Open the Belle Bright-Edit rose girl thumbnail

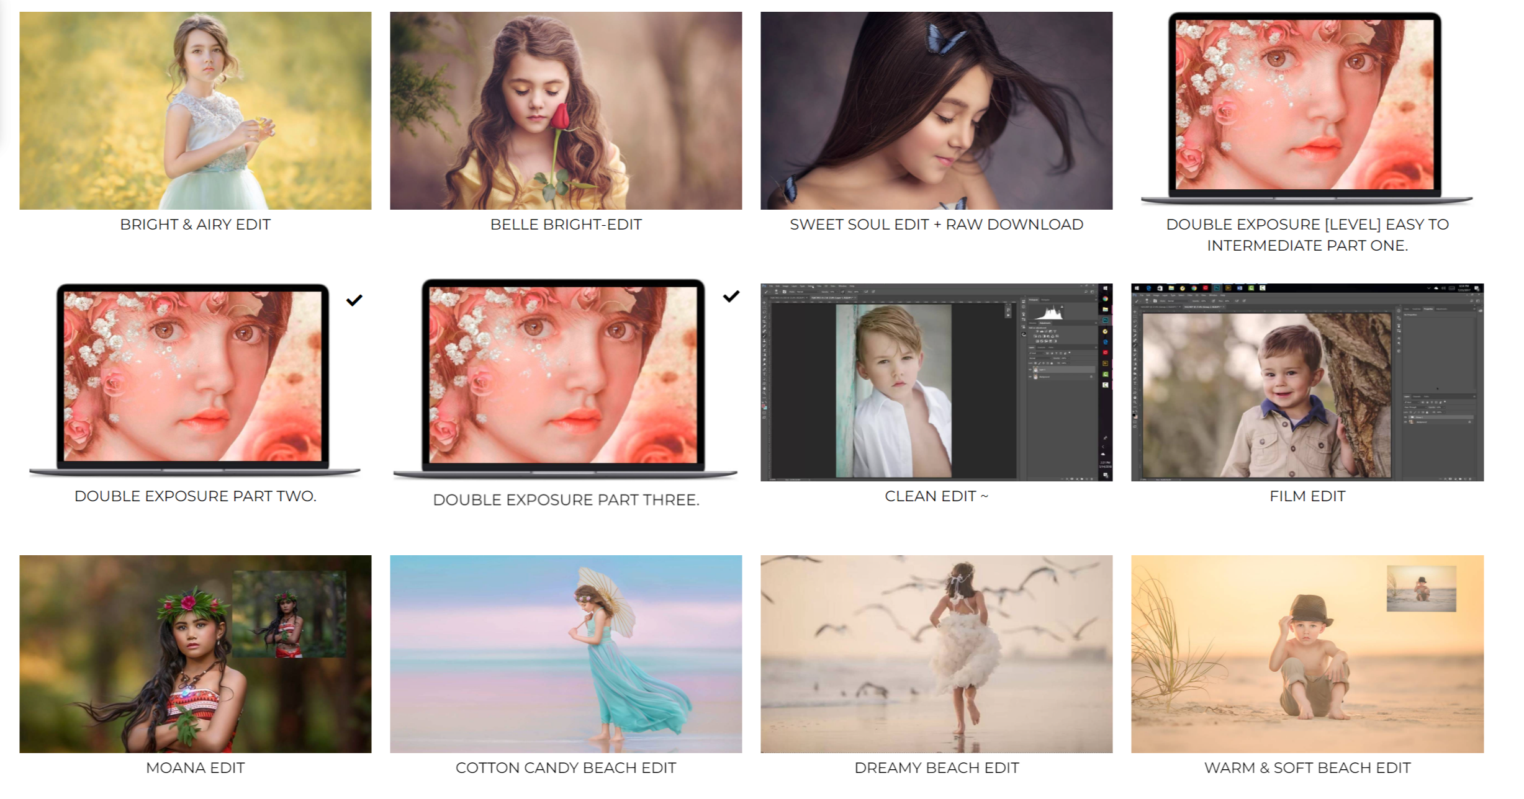[566, 110]
